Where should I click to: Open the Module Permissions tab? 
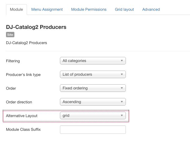pyautogui.click(x=89, y=10)
